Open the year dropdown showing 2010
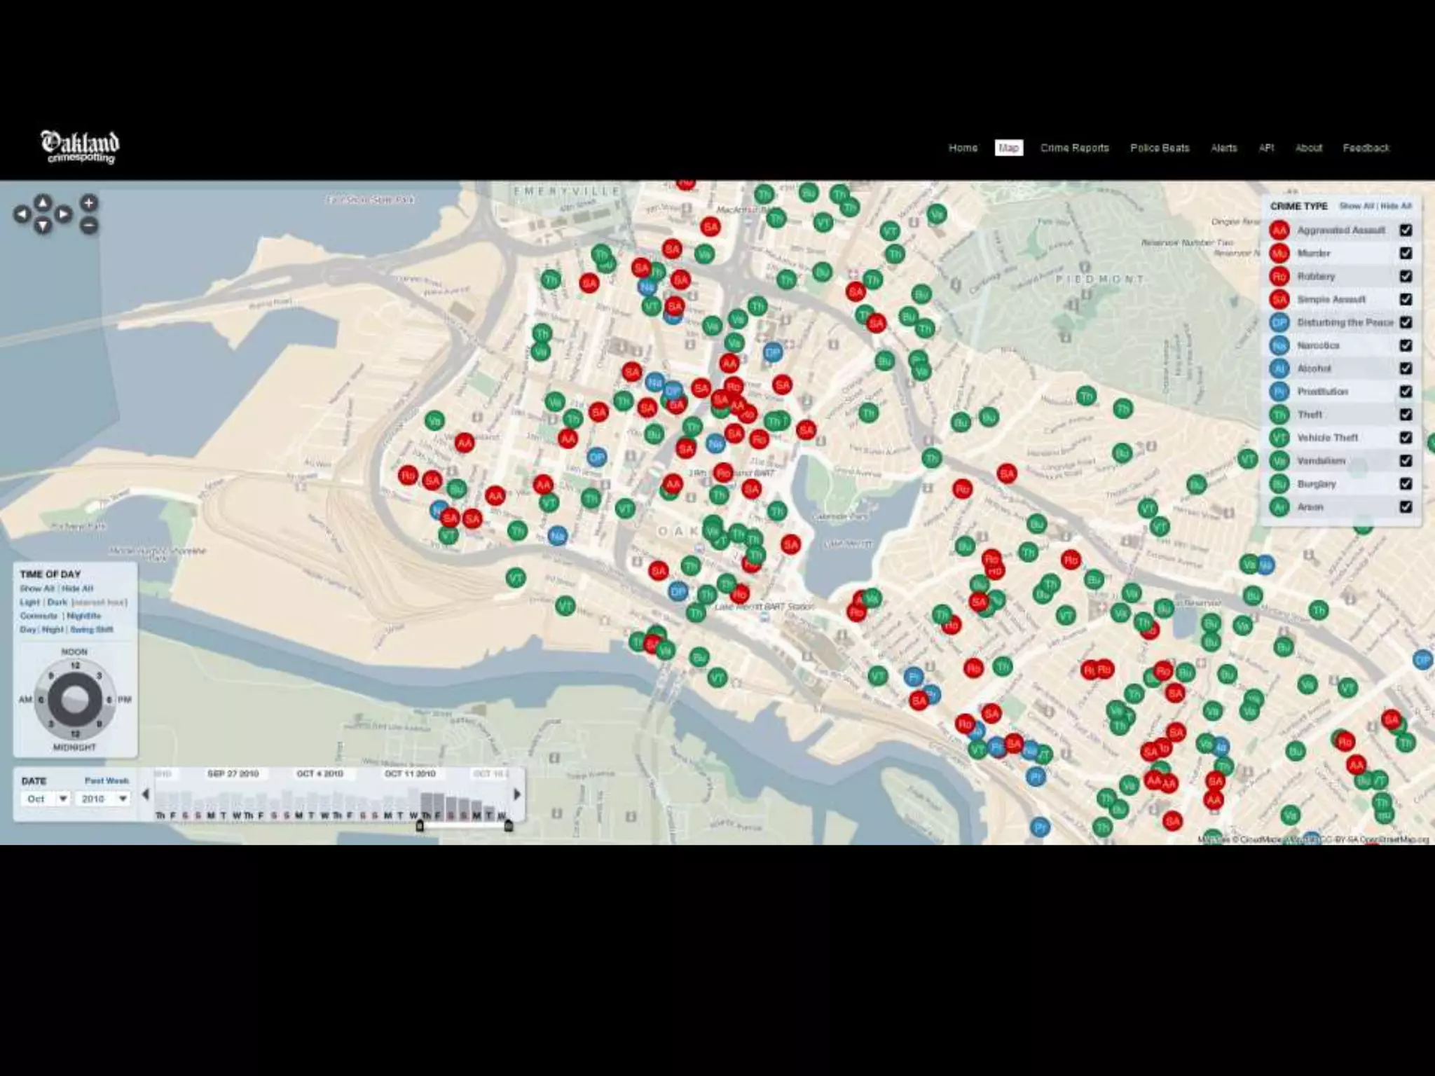1435x1076 pixels. (104, 799)
